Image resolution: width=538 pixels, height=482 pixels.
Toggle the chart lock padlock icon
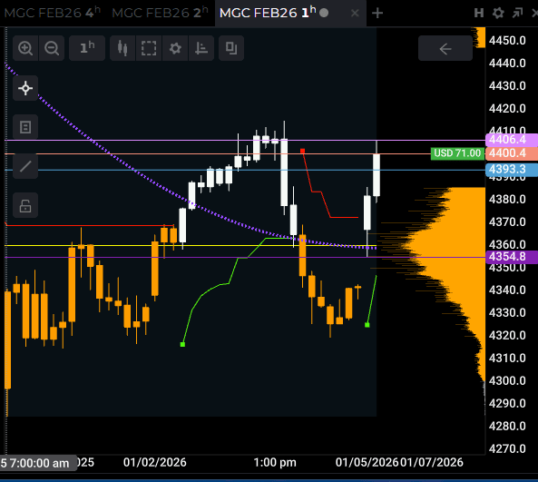tap(25, 205)
